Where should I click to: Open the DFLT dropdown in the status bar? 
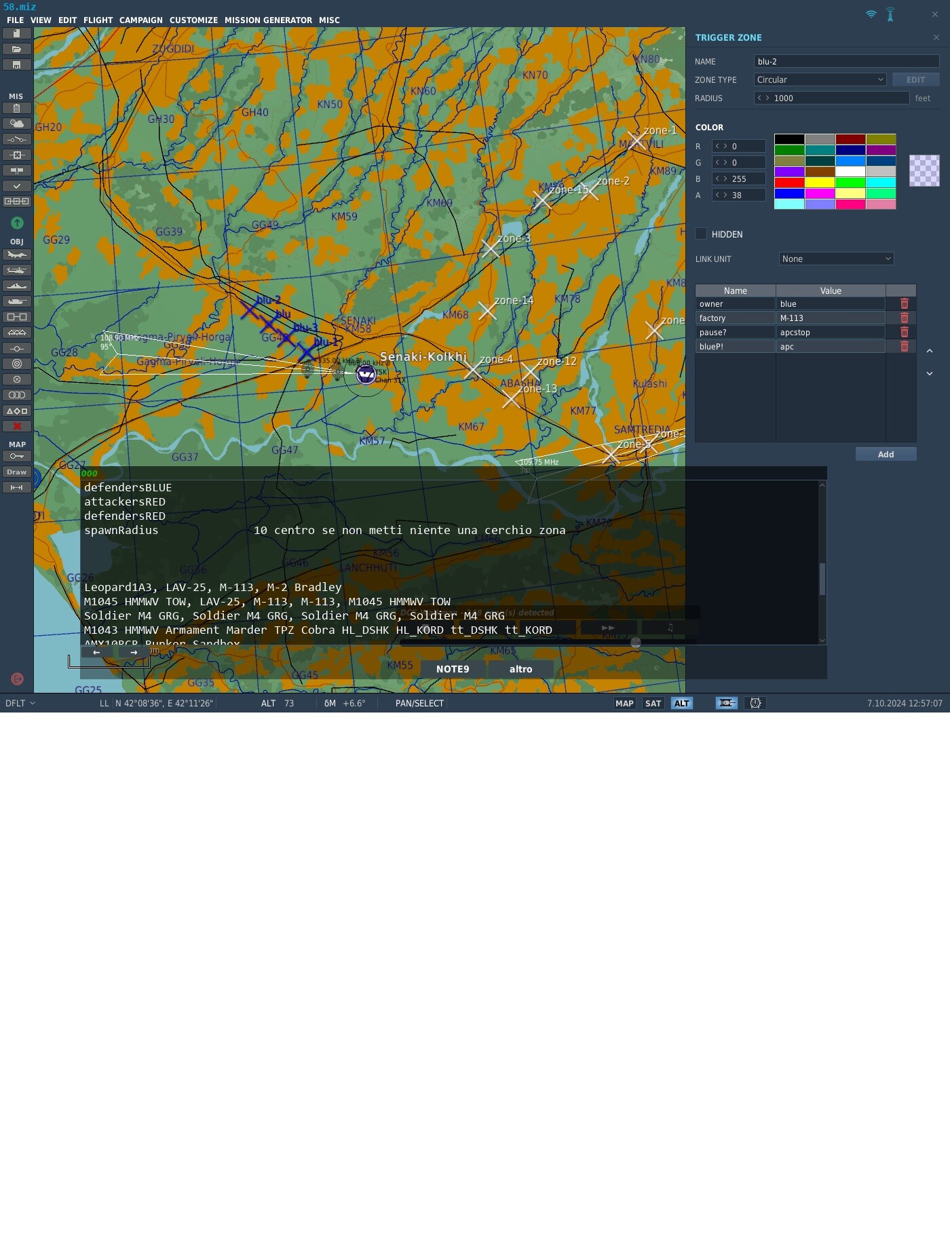pos(20,704)
